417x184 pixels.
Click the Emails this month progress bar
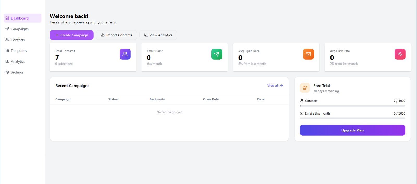coord(352,118)
